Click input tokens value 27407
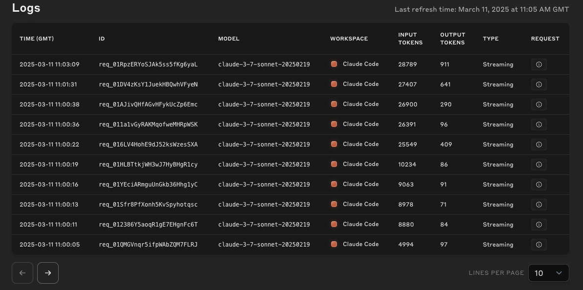This screenshot has width=583, height=290. pos(407,84)
